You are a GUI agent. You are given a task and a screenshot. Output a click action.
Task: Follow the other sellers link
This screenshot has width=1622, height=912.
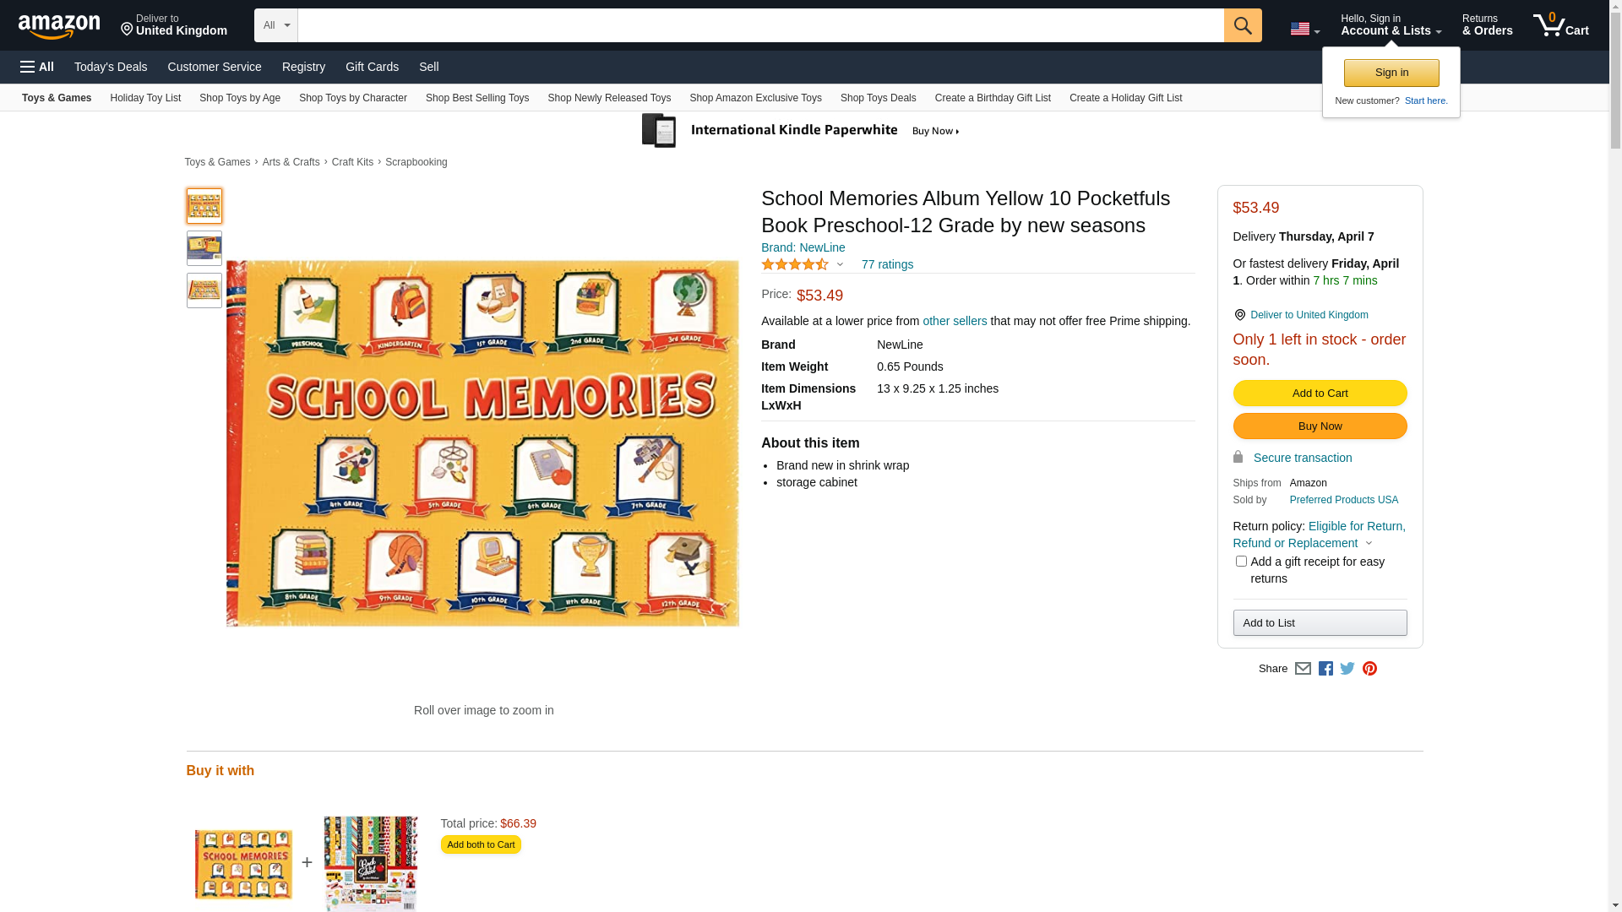pos(955,321)
